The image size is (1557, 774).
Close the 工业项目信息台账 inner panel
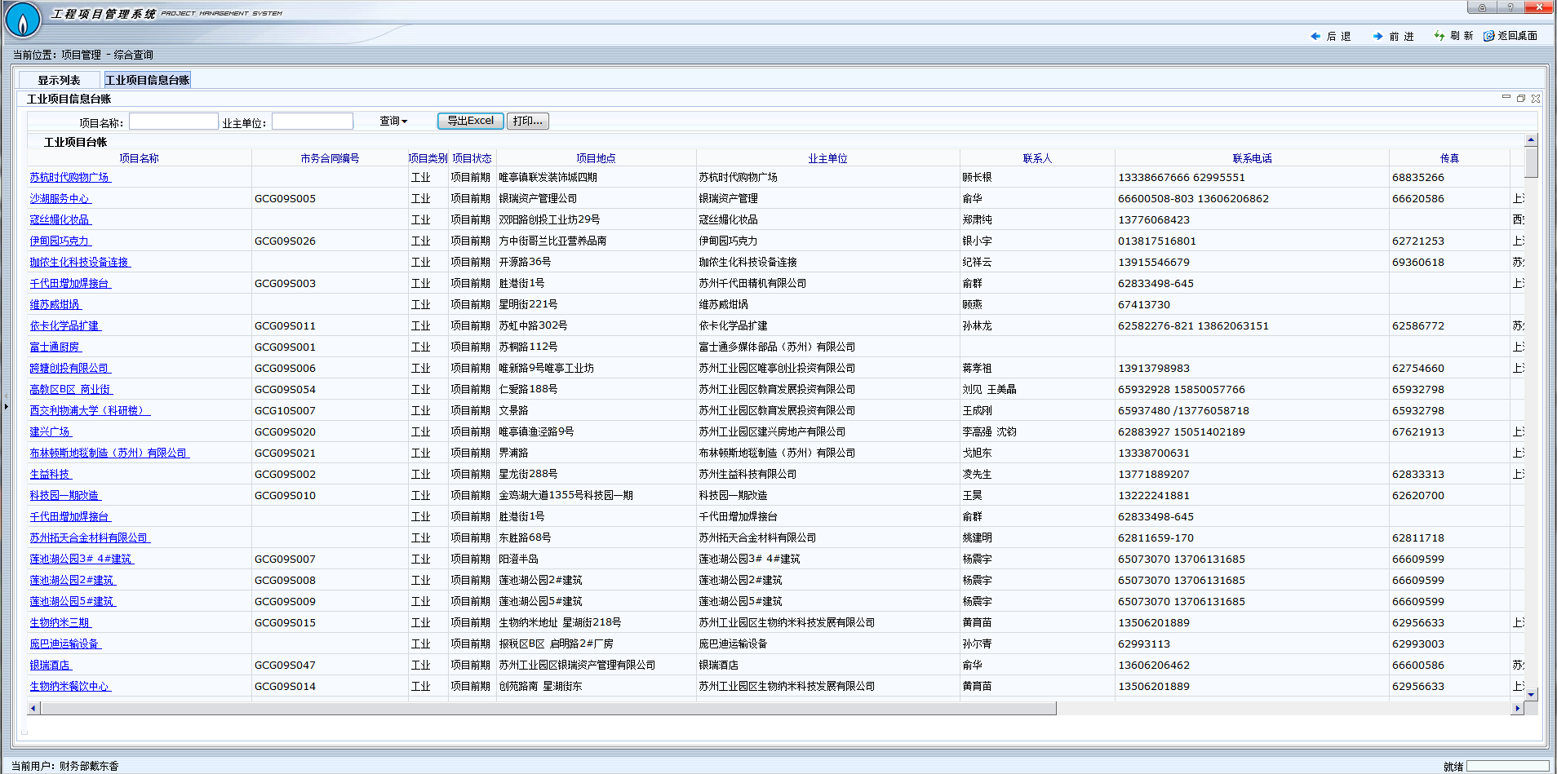coord(1536,98)
